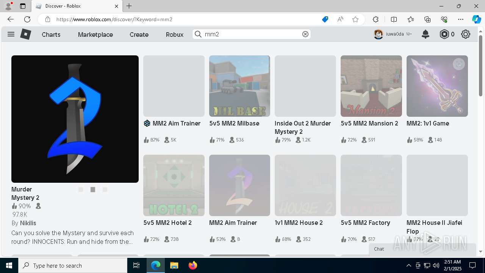Select the Discover - Roblox browser tab
485x273 pixels.
[77, 6]
